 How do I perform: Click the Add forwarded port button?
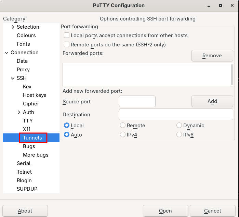pos(212,101)
